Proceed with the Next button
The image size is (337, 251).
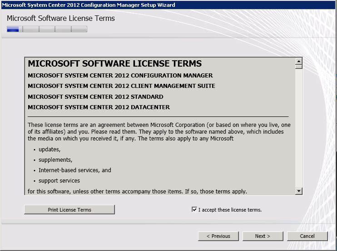[263, 236]
